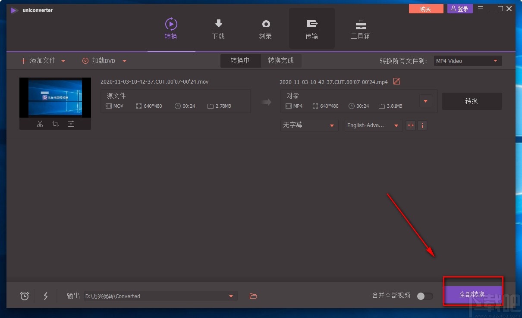Click the add-trim icon beside subtitle dropdowns
522x318 pixels.
410,125
